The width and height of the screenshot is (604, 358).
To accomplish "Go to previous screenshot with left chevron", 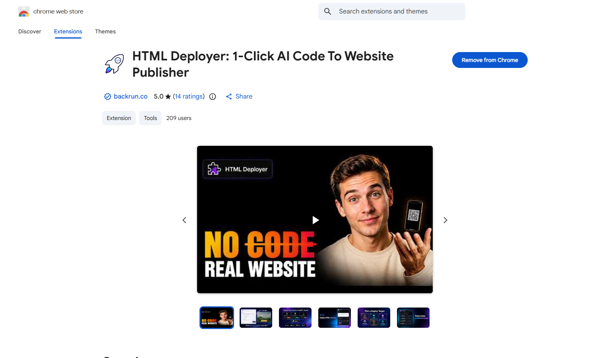I will coord(184,220).
